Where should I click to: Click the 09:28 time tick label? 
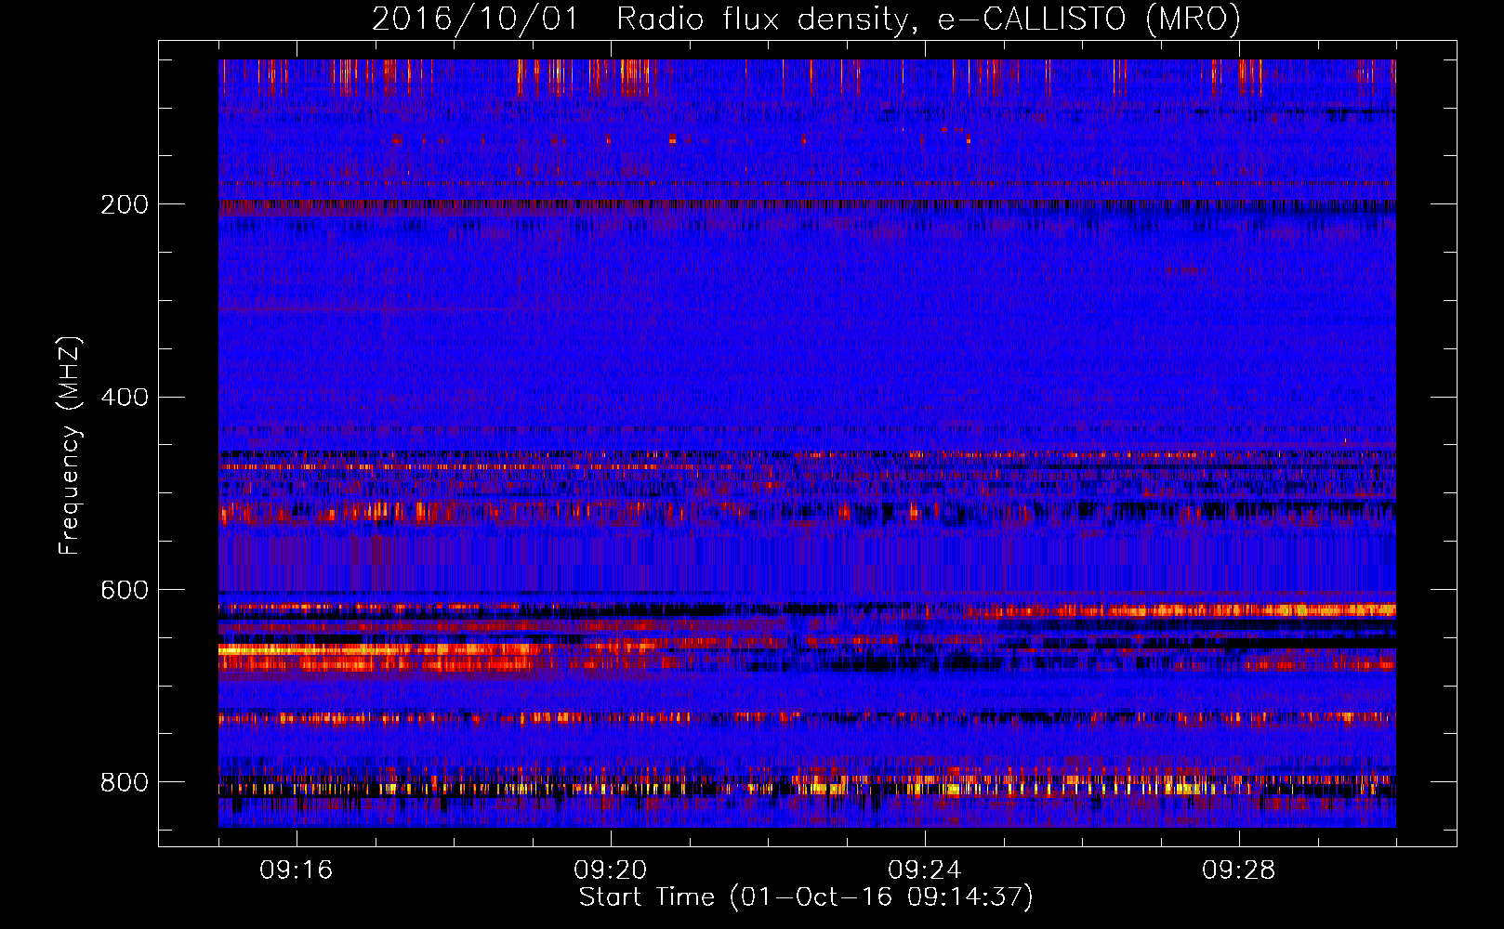(x=1239, y=870)
